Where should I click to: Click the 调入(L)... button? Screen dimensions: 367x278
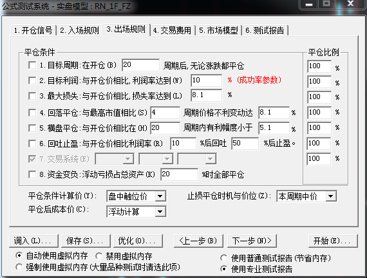(33, 241)
